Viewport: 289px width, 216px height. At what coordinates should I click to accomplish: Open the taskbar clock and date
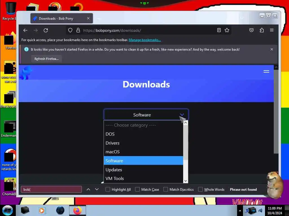tap(275, 211)
